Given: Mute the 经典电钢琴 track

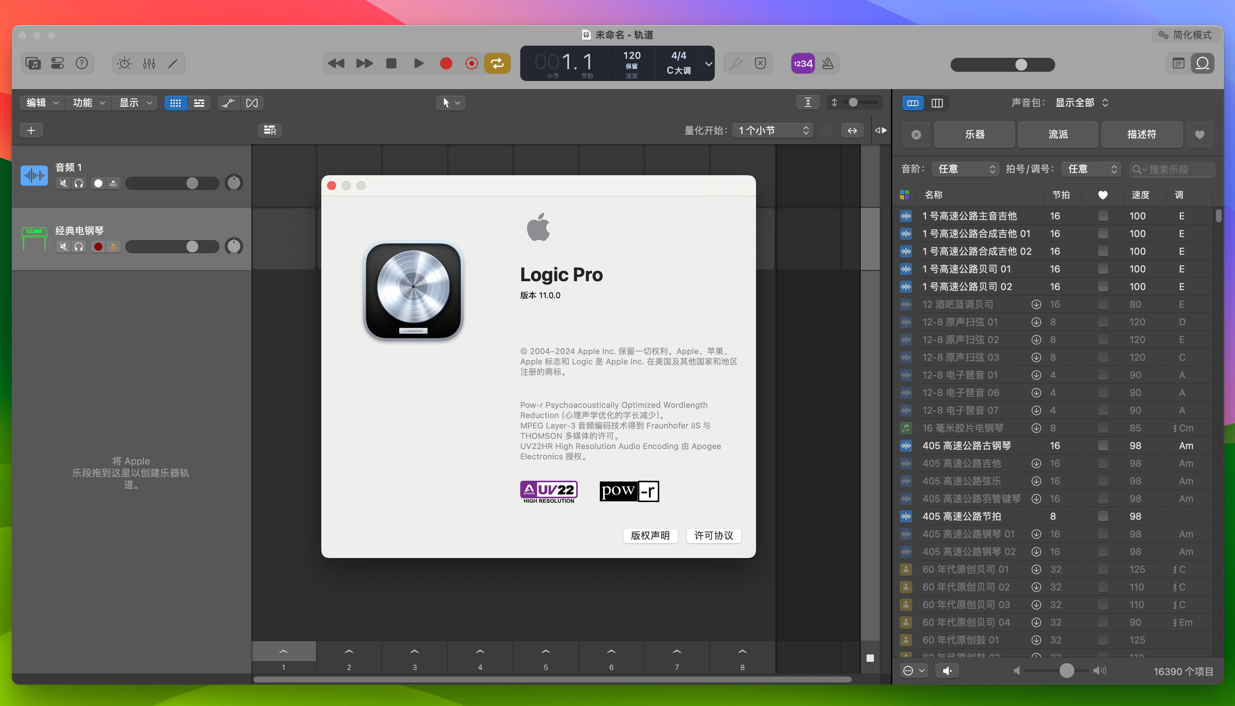Looking at the screenshot, I should [x=63, y=247].
